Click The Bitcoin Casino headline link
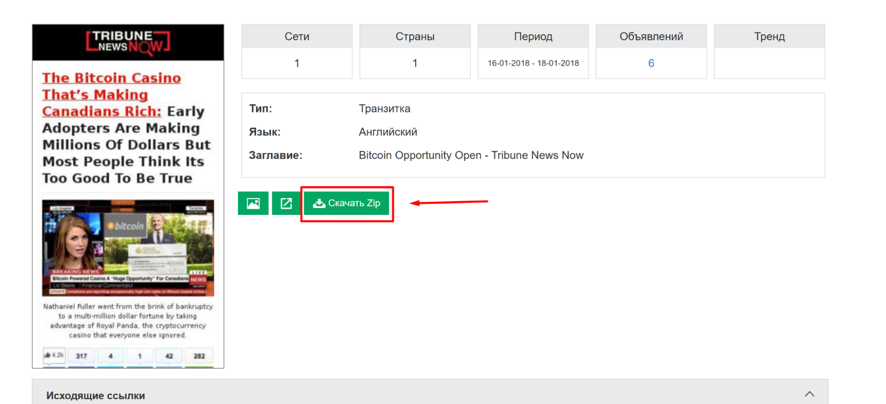Screen dimensions: 886x404 112,94
